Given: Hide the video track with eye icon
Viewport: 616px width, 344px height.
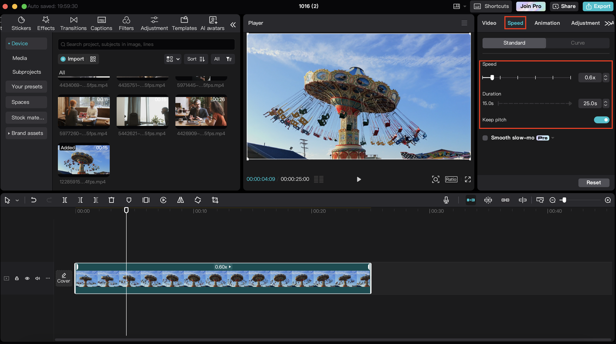Looking at the screenshot, I should (27, 278).
